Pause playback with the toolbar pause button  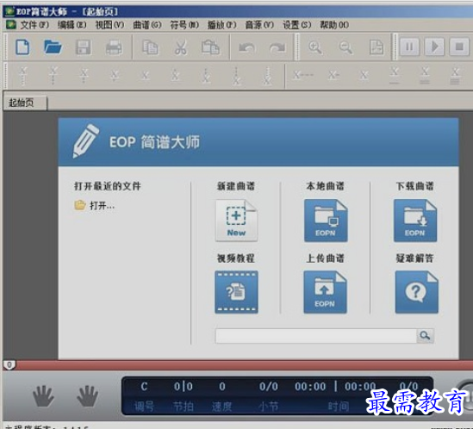pos(409,47)
